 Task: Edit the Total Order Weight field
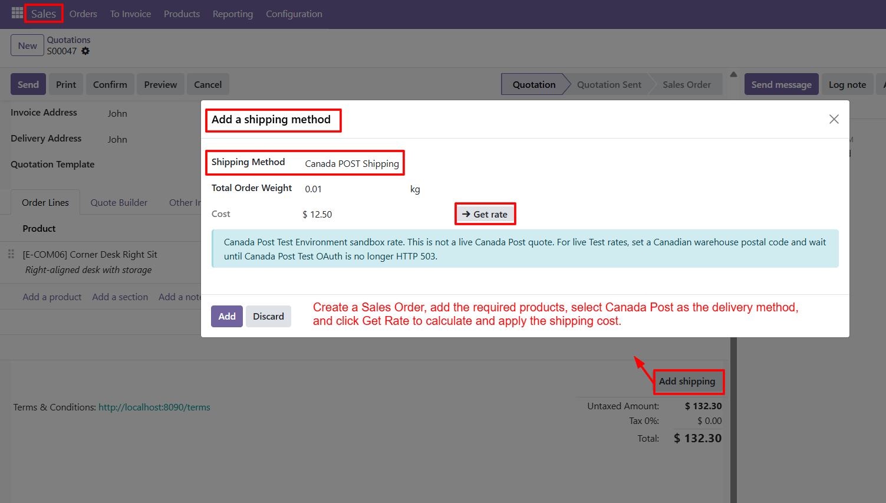coord(353,189)
